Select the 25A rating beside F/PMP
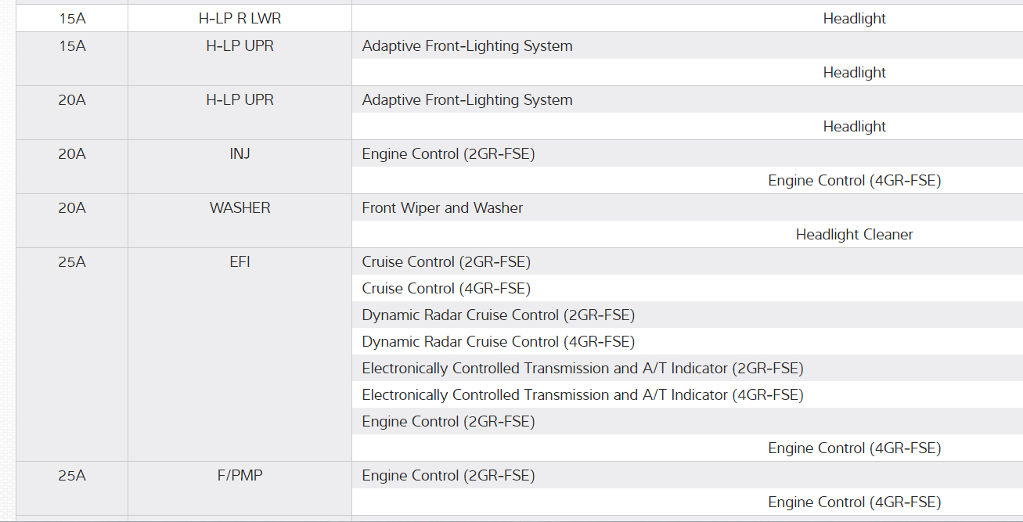Image resolution: width=1023 pixels, height=522 pixels. [x=71, y=476]
